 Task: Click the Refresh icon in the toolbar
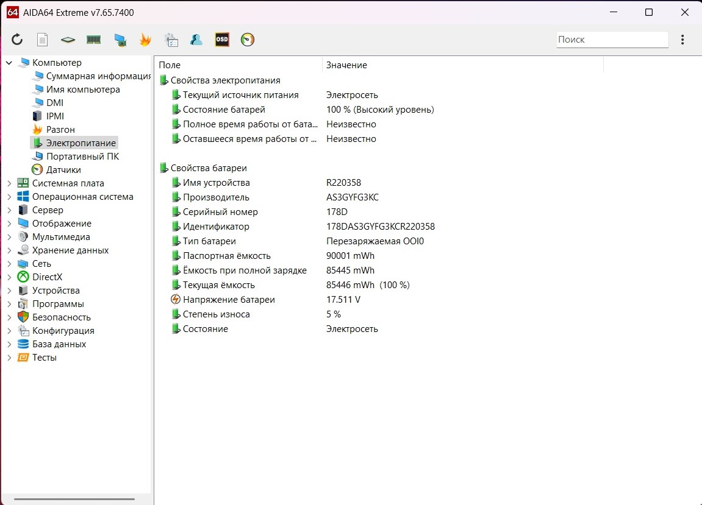(x=17, y=40)
